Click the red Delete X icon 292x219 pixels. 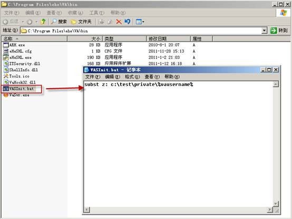(x=119, y=22)
